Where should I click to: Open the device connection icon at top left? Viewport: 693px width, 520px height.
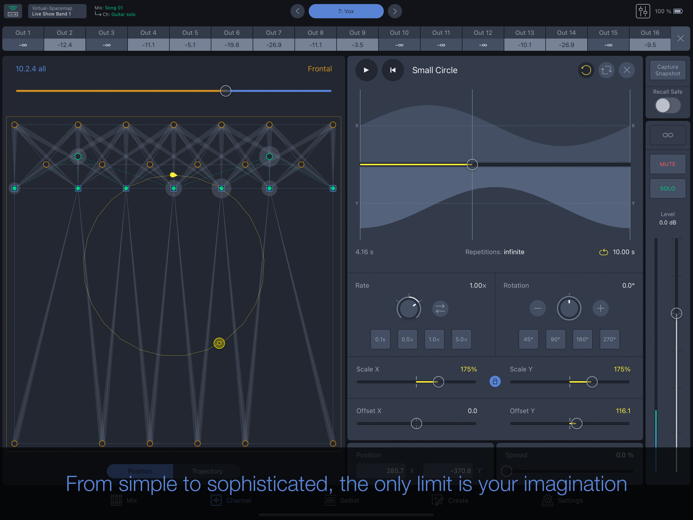13,11
